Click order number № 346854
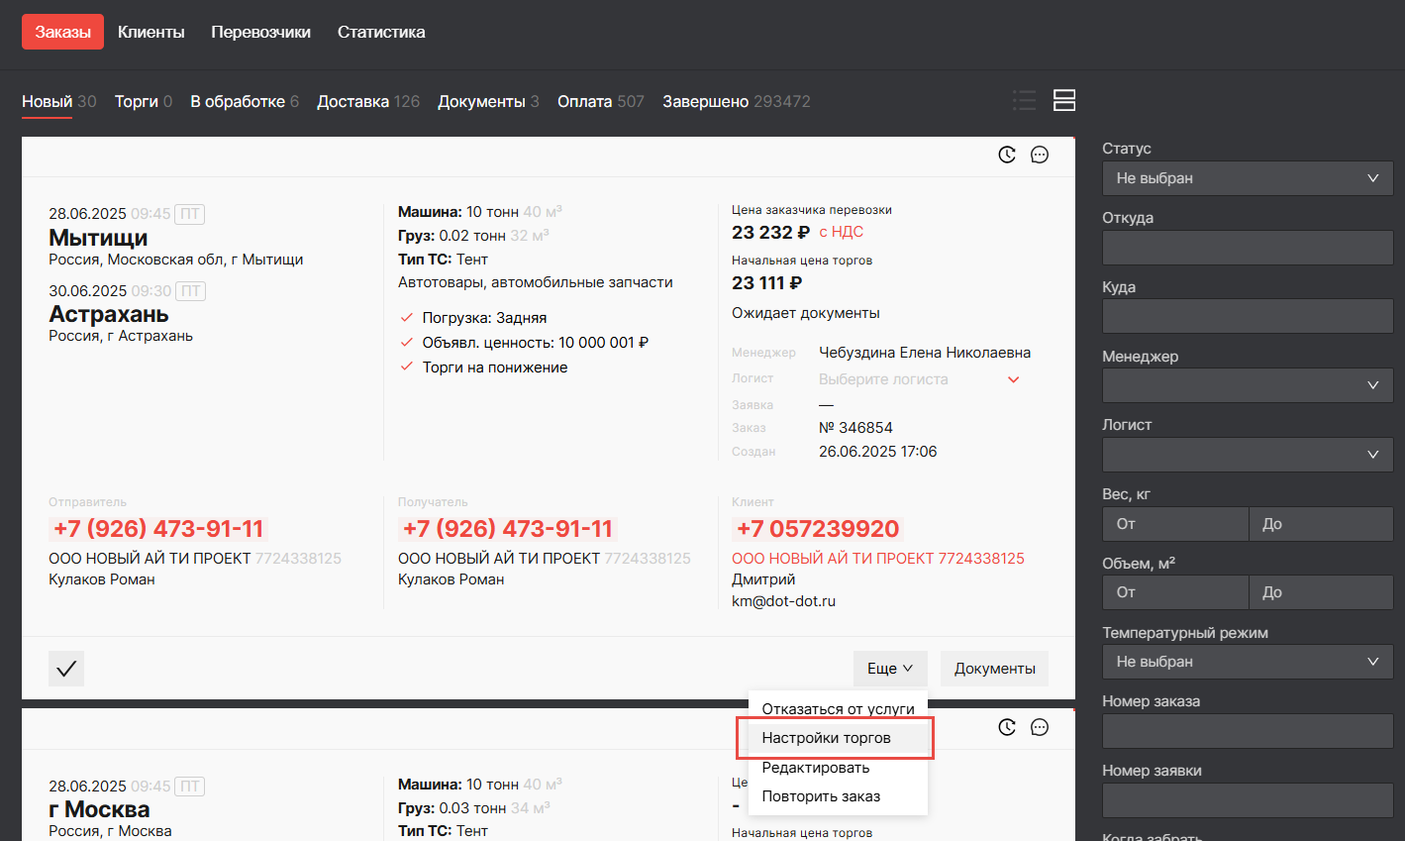1405x841 pixels. click(x=855, y=428)
